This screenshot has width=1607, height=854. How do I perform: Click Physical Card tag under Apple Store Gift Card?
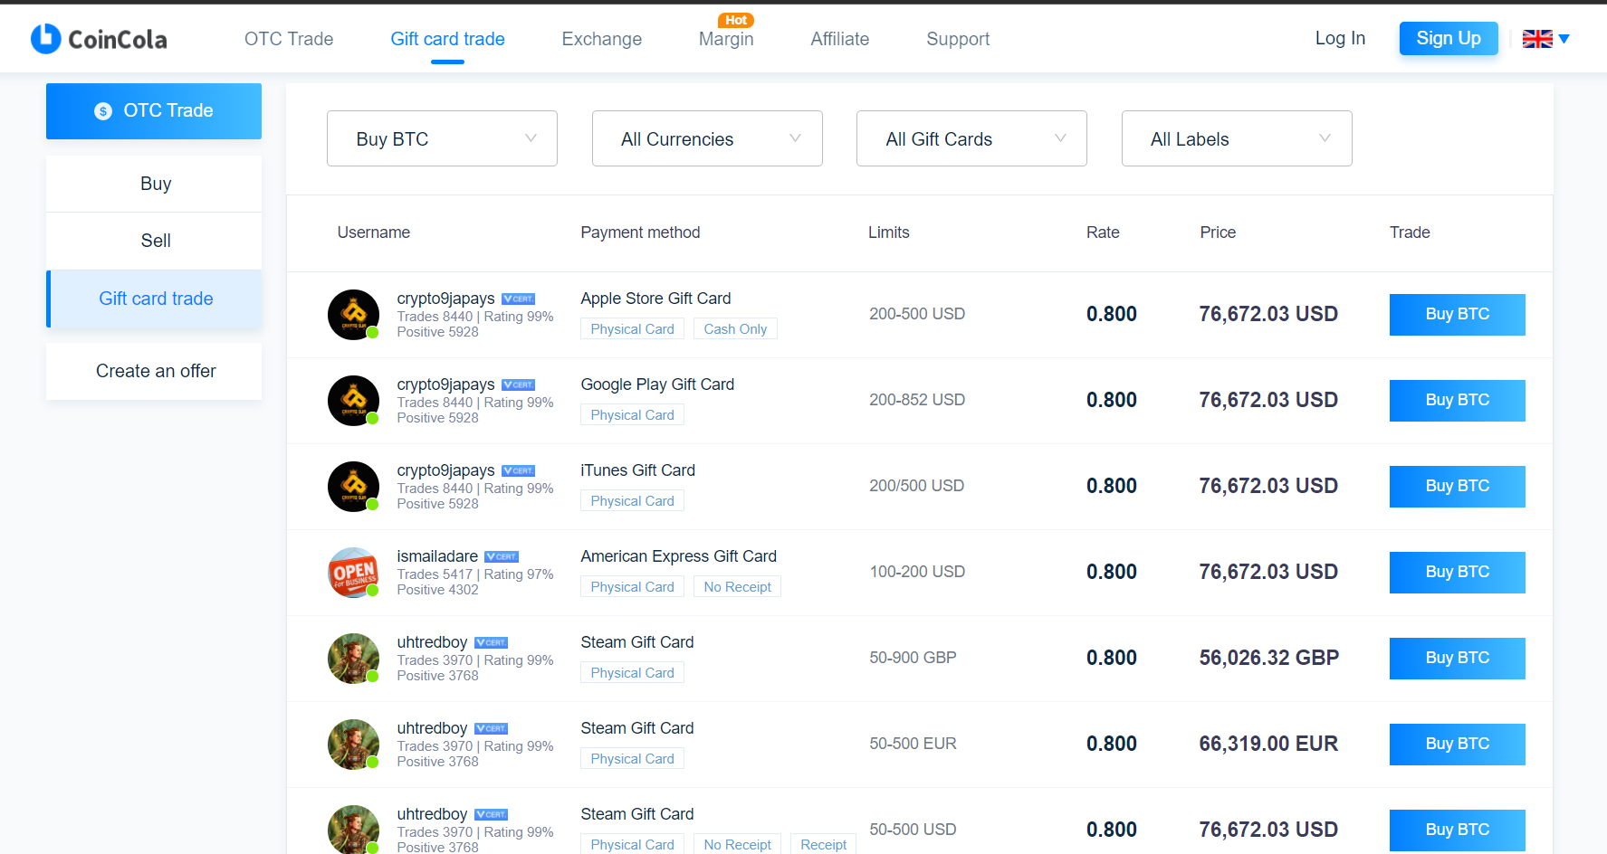point(632,329)
